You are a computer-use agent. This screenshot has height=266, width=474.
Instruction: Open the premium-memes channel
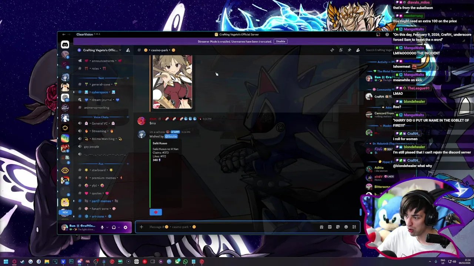point(102,178)
